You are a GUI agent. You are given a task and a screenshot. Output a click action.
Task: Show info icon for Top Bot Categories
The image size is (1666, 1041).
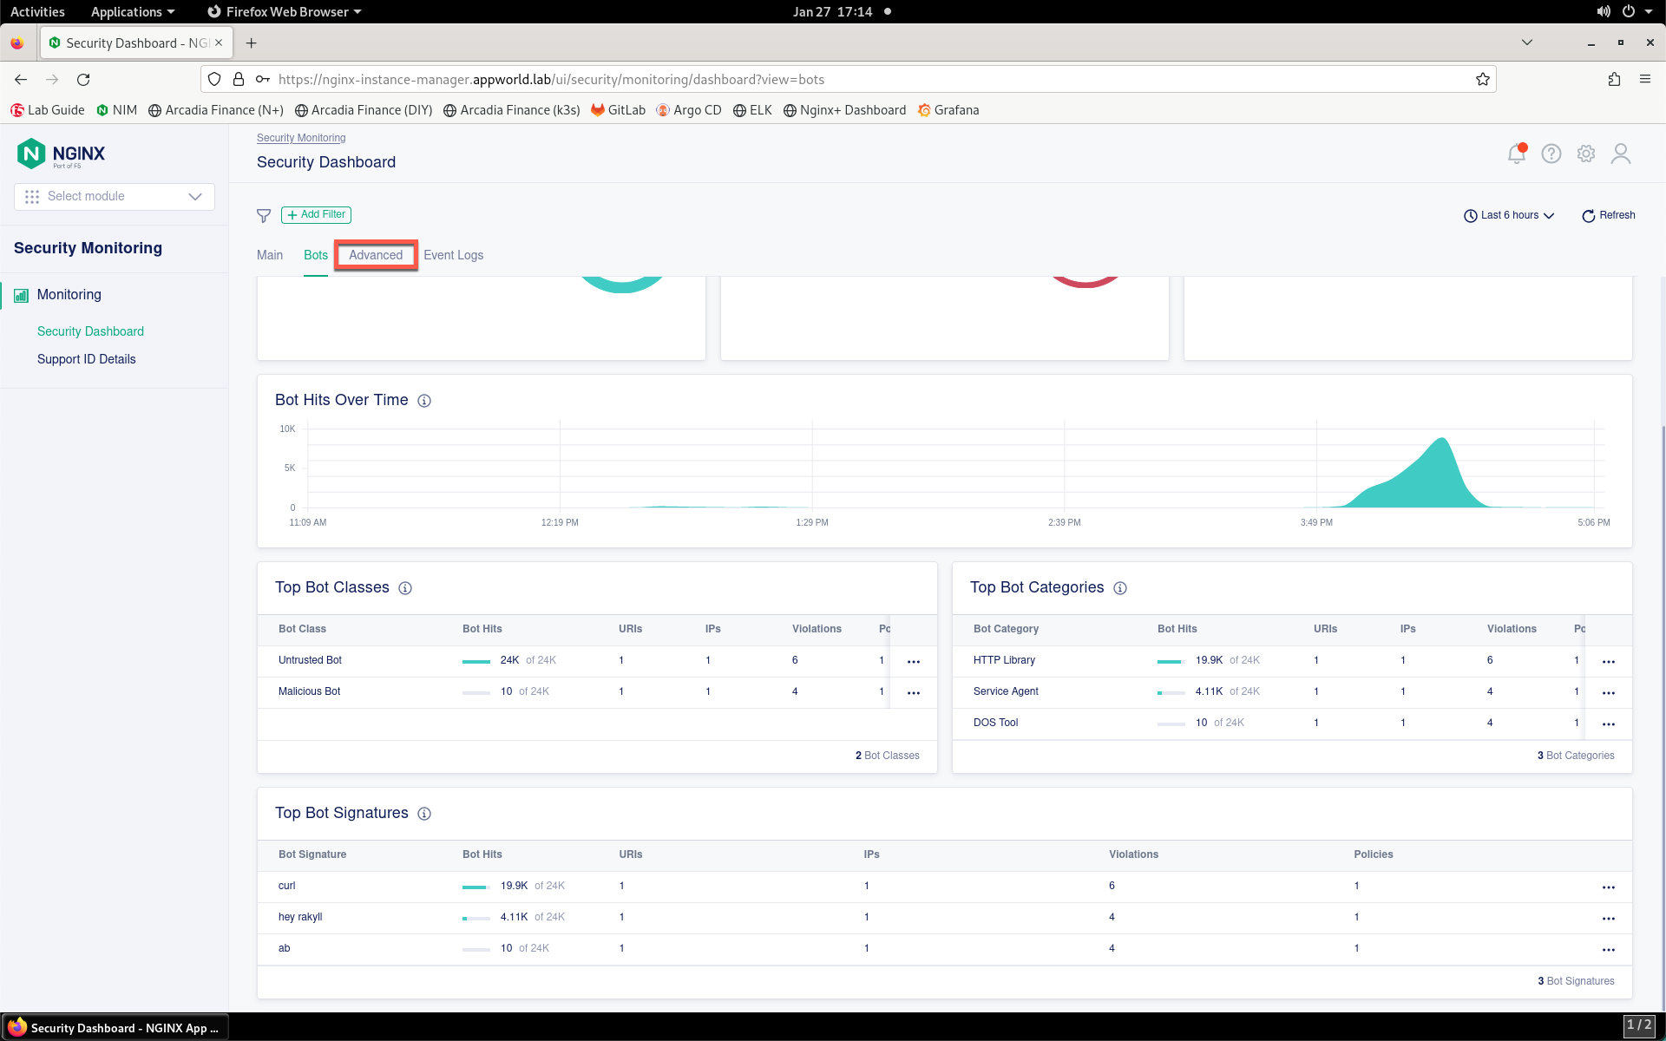coord(1120,588)
